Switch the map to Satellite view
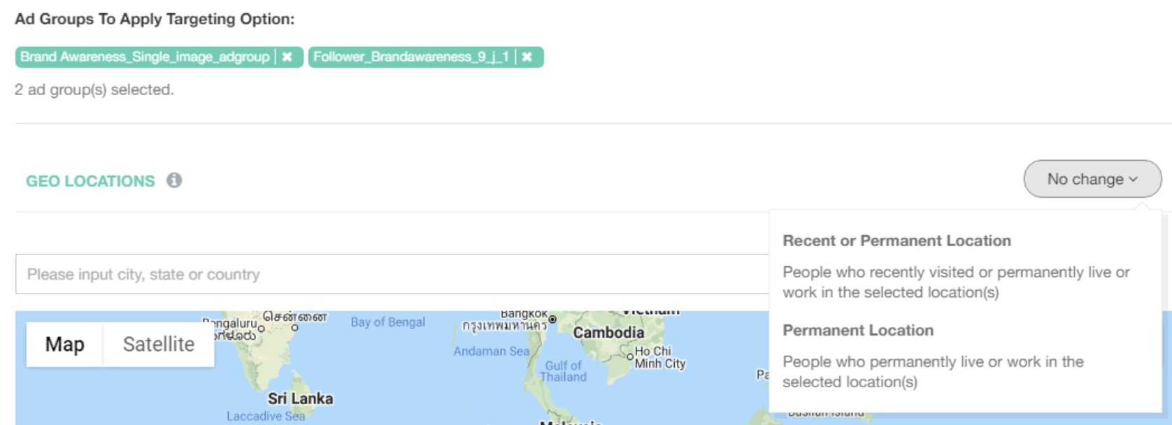Image resolution: width=1172 pixels, height=425 pixels. (159, 344)
